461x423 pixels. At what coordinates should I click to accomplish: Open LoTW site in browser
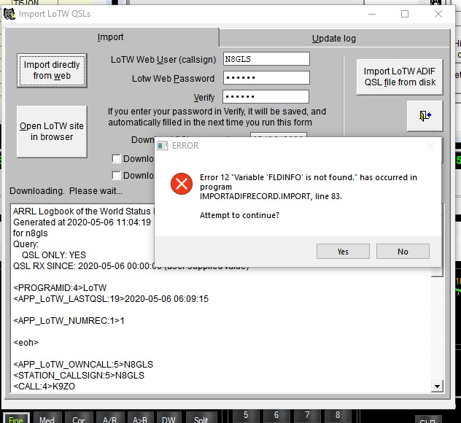point(52,131)
